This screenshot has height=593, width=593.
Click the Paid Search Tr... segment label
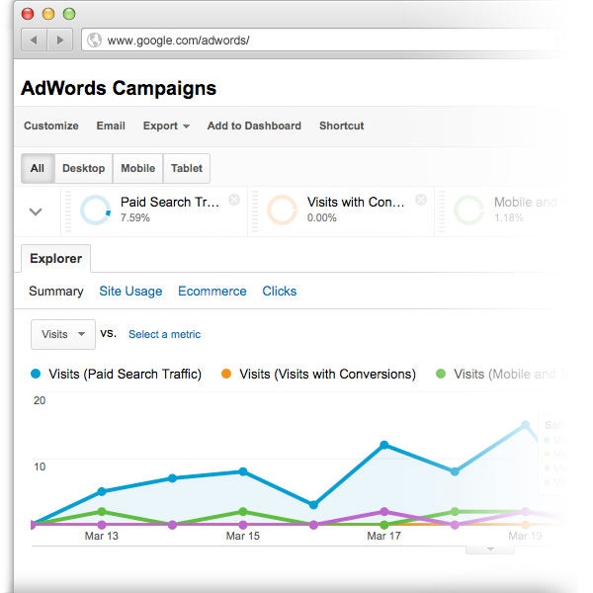[170, 202]
